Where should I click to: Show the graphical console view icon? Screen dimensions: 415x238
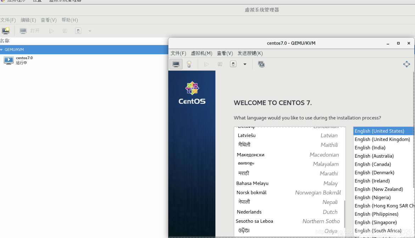click(176, 64)
